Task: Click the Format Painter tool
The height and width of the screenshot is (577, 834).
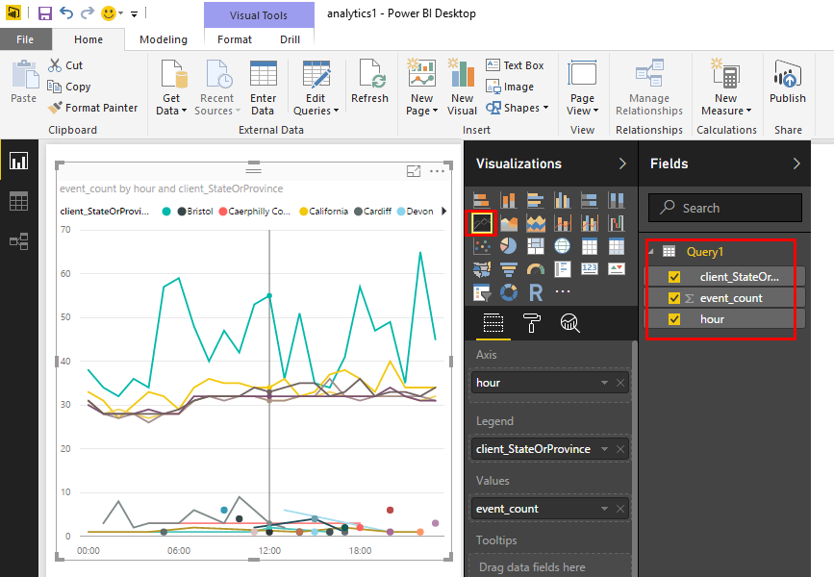Action: pos(93,108)
